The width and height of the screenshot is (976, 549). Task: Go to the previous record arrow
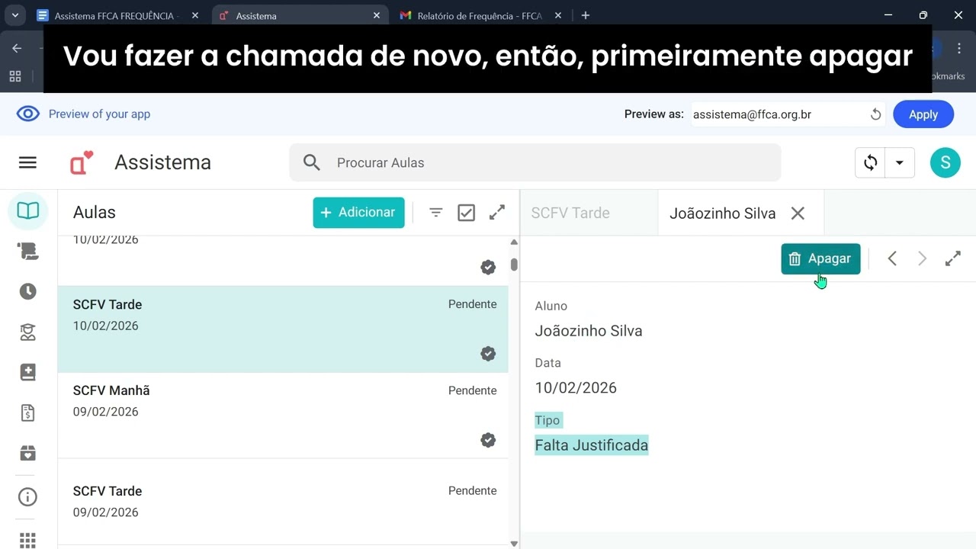click(x=892, y=258)
